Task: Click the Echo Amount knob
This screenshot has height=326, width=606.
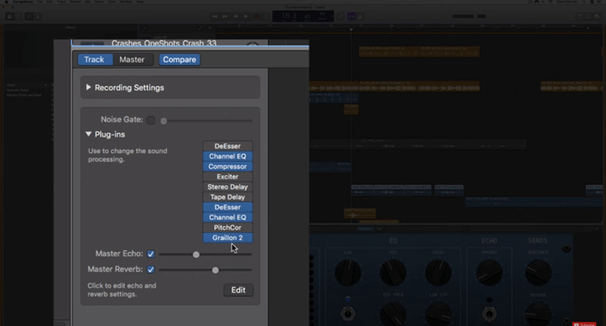Action: [489, 272]
